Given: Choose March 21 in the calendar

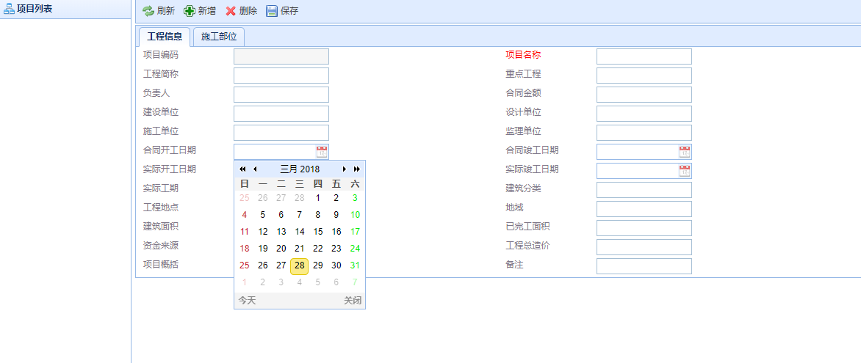Looking at the screenshot, I should (299, 249).
